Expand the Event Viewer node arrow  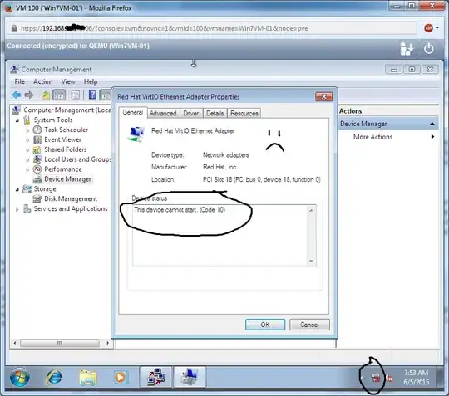[27, 140]
